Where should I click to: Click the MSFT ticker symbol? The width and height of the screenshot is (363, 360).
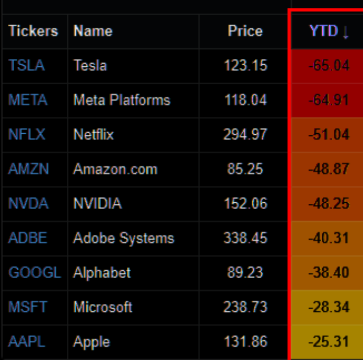[x=27, y=307]
